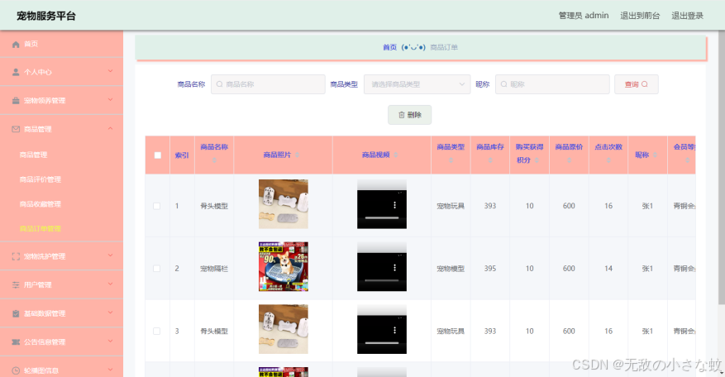The width and height of the screenshot is (725, 377).
Task: Click into the 商品名称 search field
Action: point(268,84)
